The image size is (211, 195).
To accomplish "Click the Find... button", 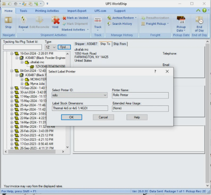I will pos(64,47).
